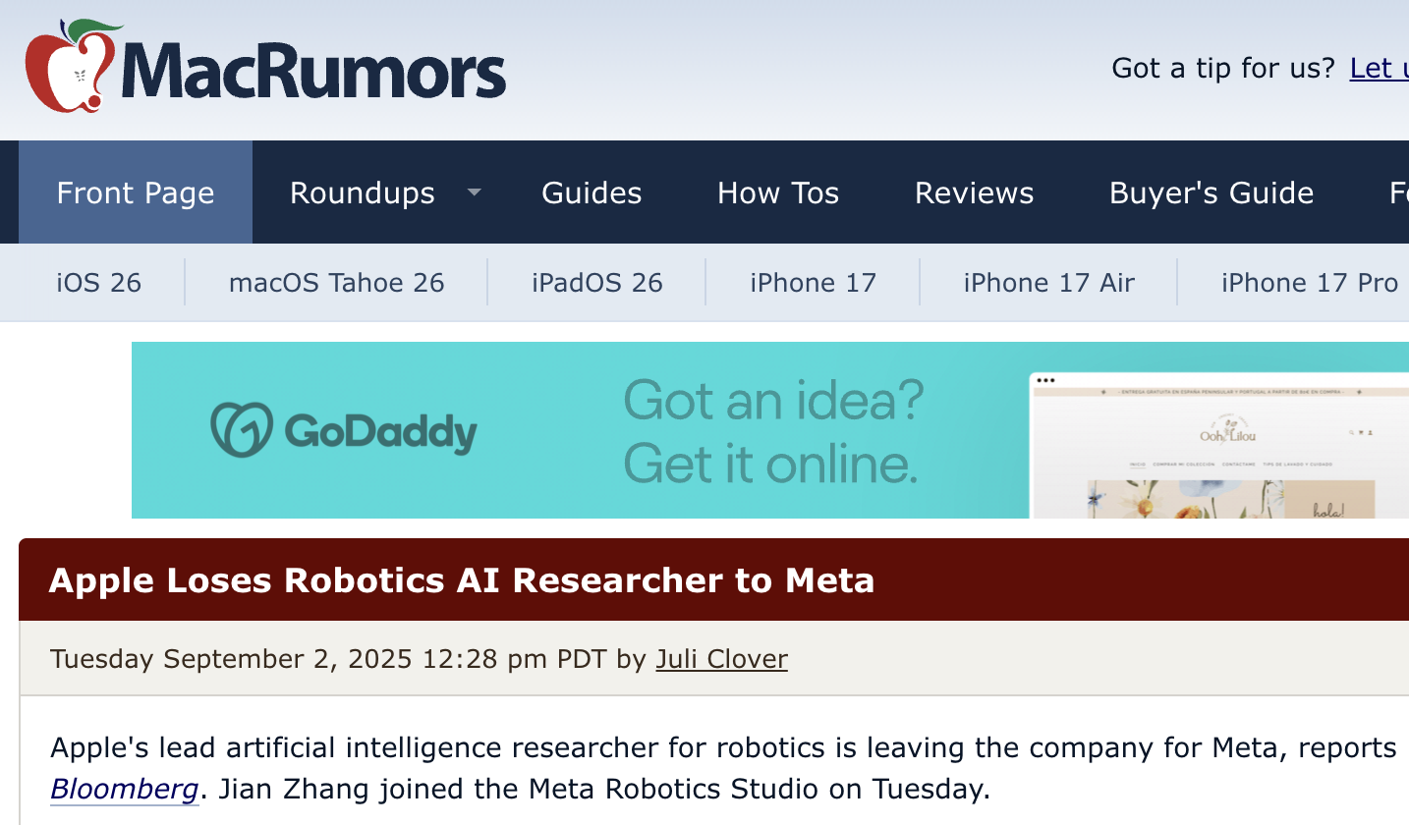Viewport: 1409px width, 825px height.
Task: Select the iOS 26 topic link
Action: (x=99, y=283)
